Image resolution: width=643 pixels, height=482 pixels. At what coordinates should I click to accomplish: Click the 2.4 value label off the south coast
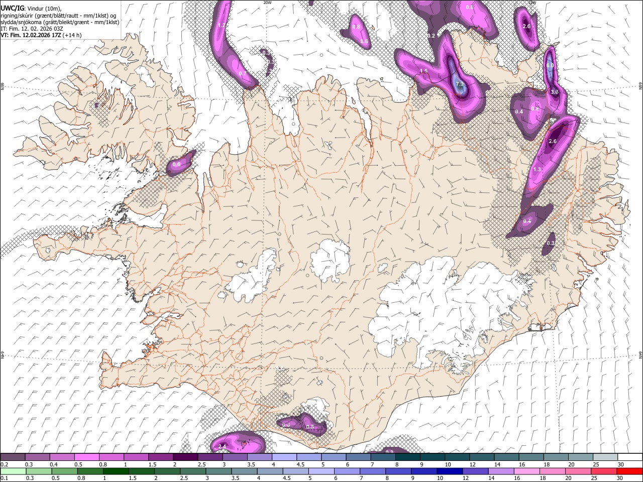tap(222, 446)
